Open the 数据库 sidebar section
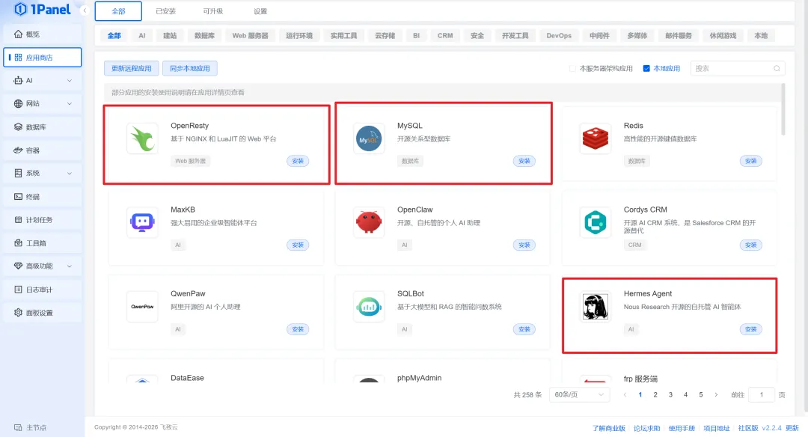 pos(42,126)
